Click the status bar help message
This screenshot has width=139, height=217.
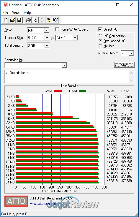[x=15, y=214]
